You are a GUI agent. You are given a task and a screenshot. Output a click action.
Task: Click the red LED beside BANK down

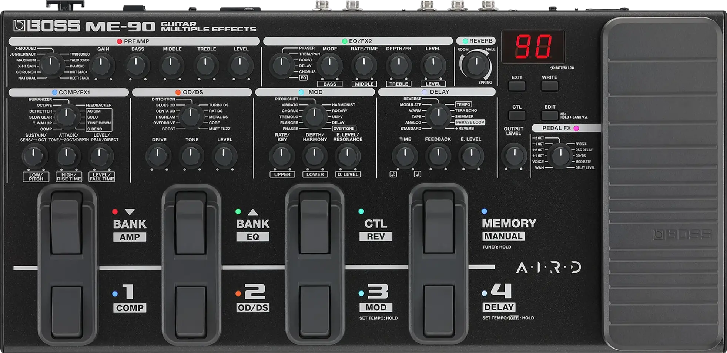(115, 212)
